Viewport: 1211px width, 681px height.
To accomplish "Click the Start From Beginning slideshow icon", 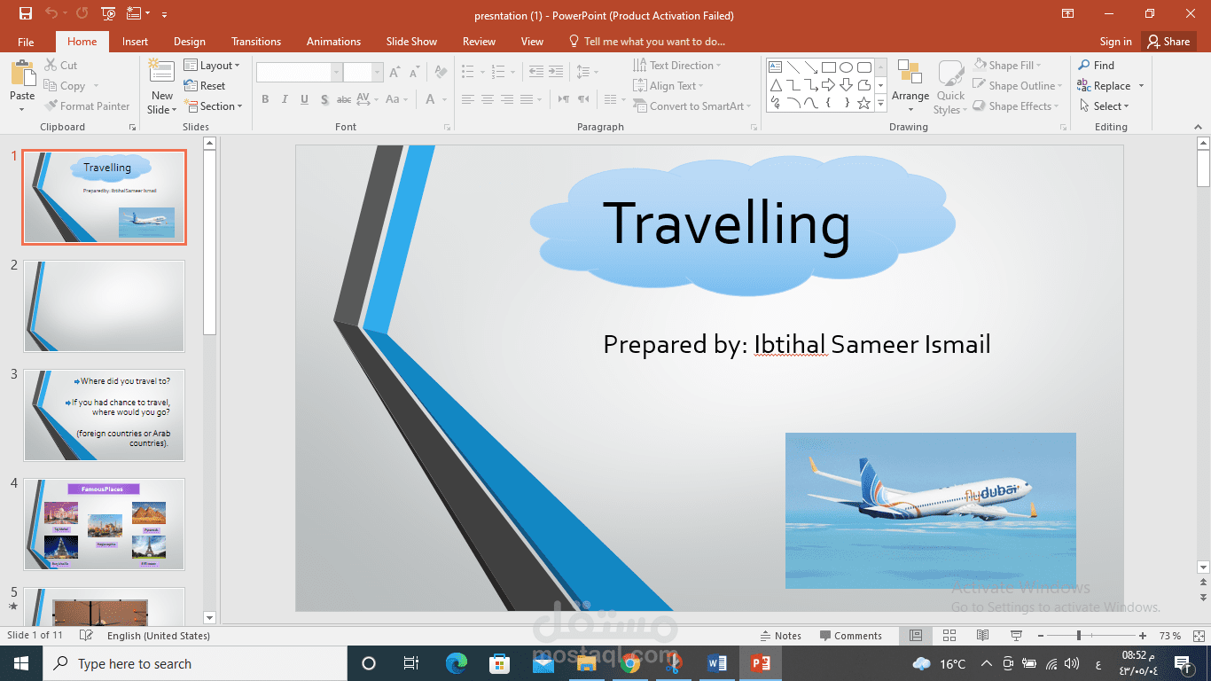I will (108, 14).
